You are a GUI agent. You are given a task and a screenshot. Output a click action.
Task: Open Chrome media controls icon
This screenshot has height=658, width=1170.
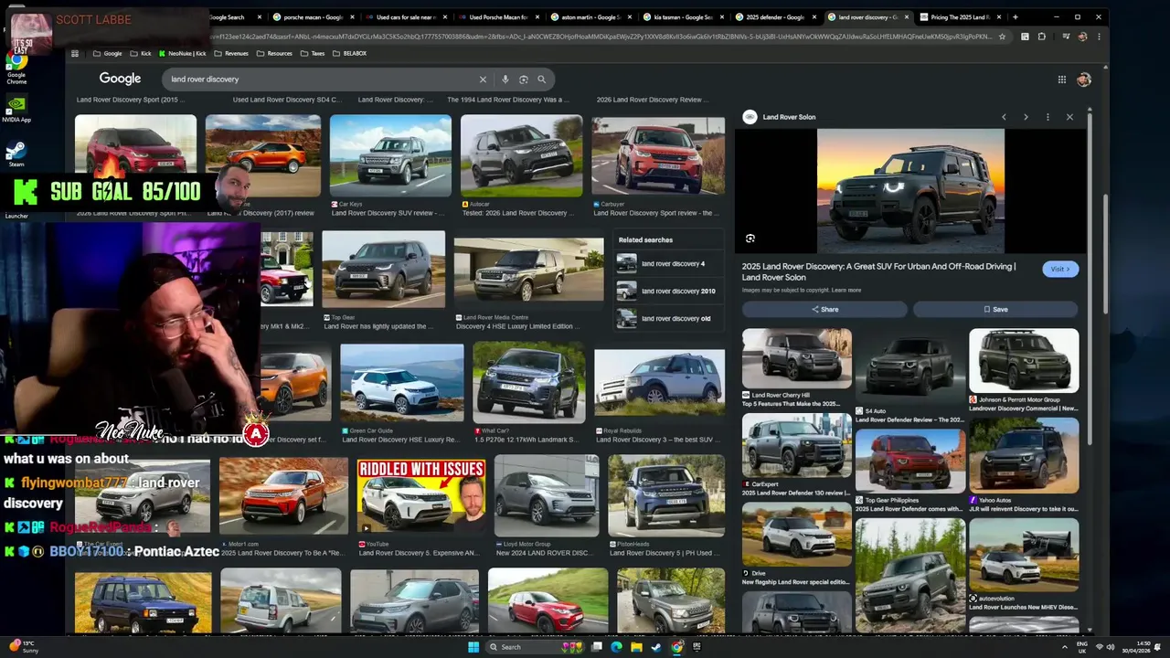(1064, 37)
